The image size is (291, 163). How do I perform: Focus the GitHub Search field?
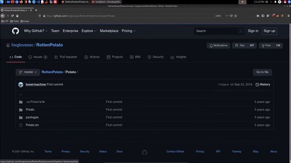click(219, 31)
